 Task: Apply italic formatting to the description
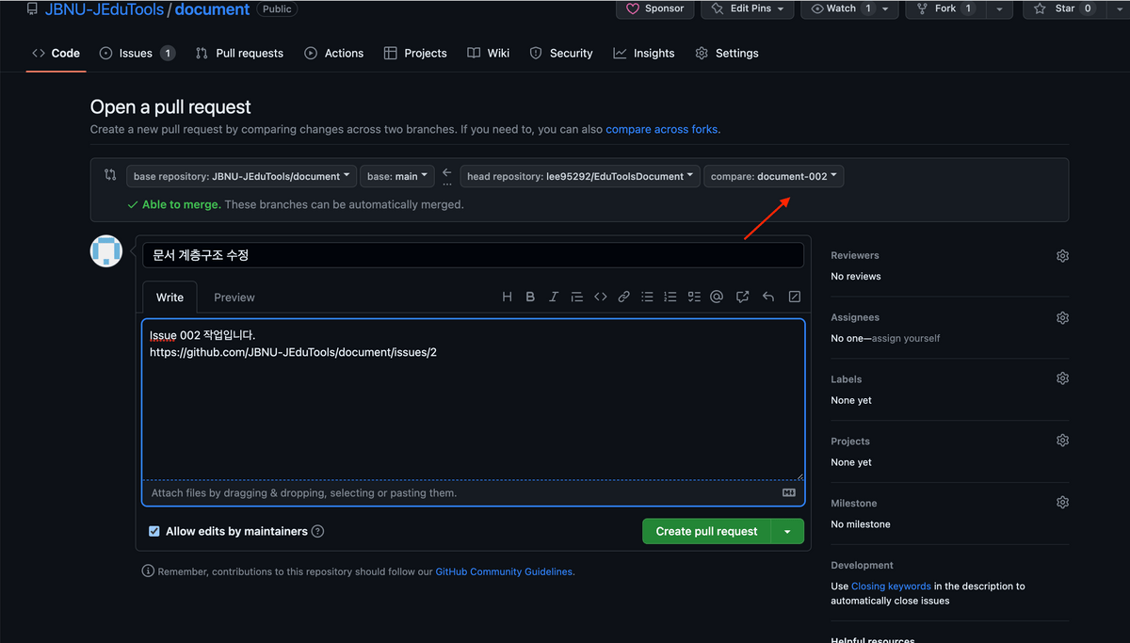tap(554, 297)
